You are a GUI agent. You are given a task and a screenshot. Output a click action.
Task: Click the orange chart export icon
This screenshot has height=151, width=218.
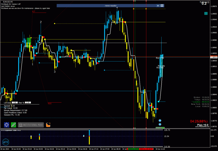(48, 125)
